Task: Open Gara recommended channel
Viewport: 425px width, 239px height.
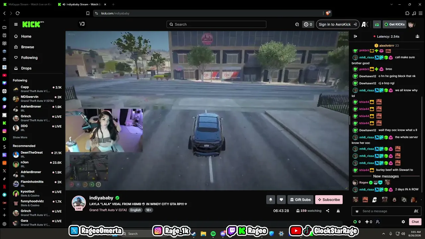Action: point(37,222)
